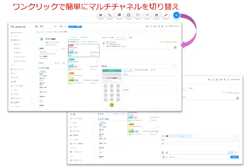
Task: Tick the checkbox at the mail composer bottom-left
Action: tap(164, 157)
